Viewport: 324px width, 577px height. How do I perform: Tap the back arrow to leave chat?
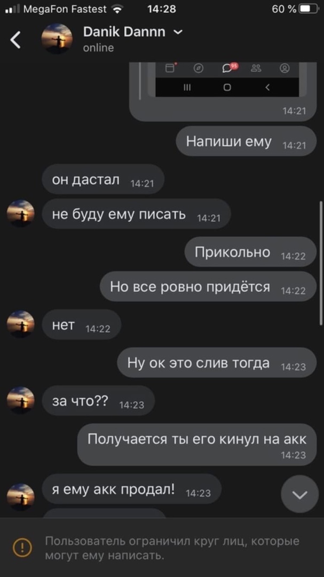click(15, 40)
